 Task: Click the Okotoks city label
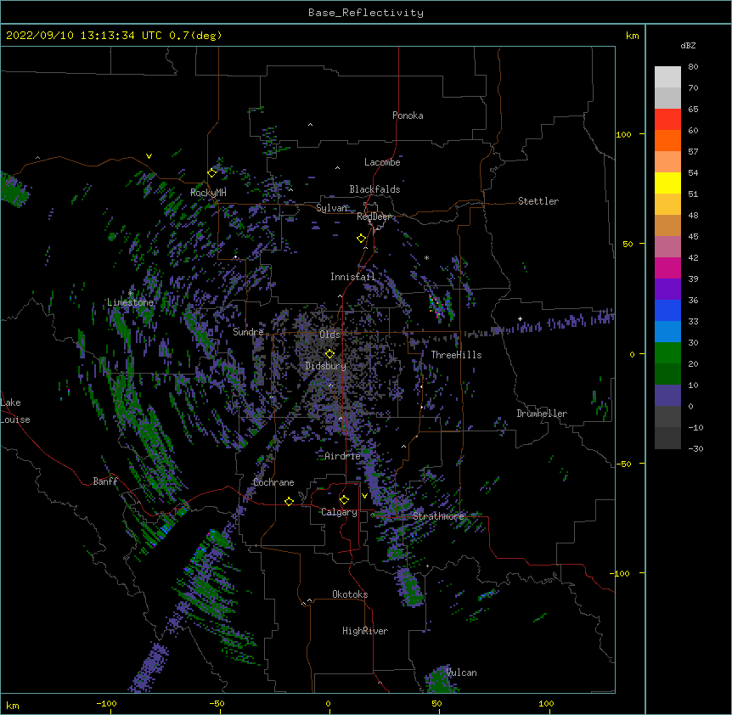[x=350, y=594]
